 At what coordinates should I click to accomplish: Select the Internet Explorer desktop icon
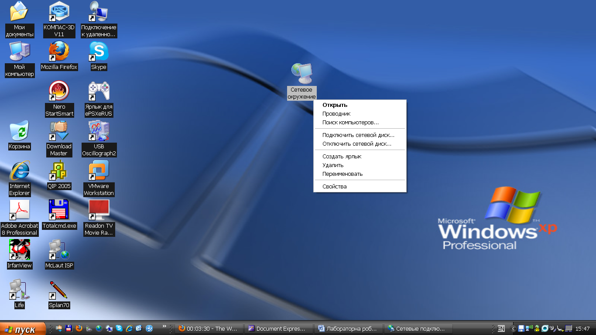tap(19, 178)
